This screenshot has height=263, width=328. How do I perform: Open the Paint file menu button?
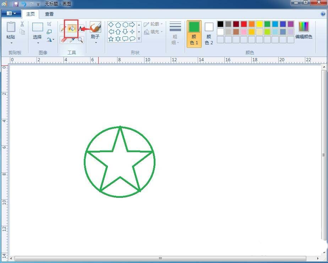(x=11, y=13)
